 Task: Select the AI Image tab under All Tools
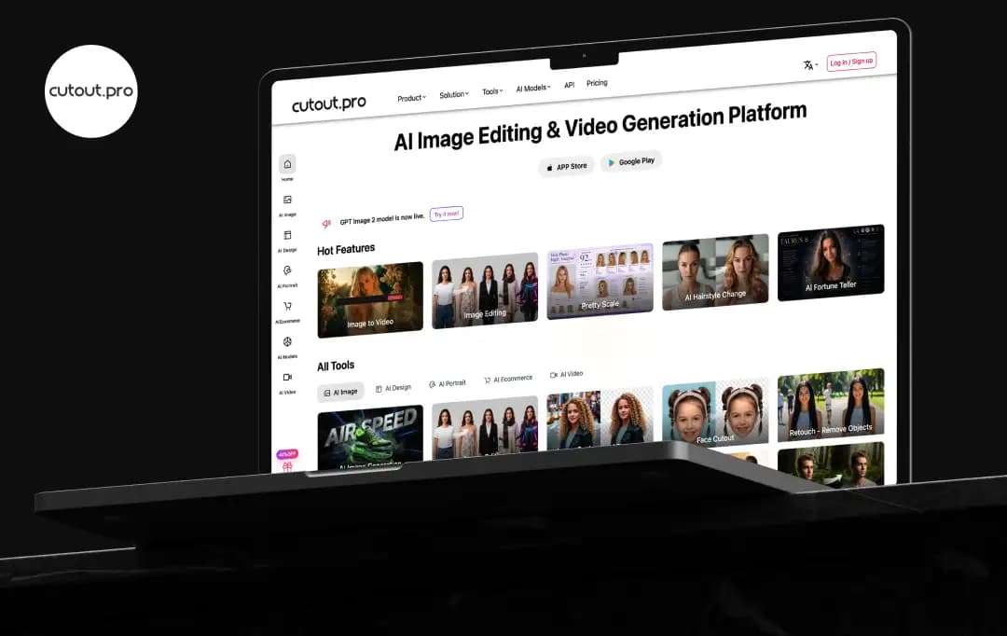click(340, 392)
